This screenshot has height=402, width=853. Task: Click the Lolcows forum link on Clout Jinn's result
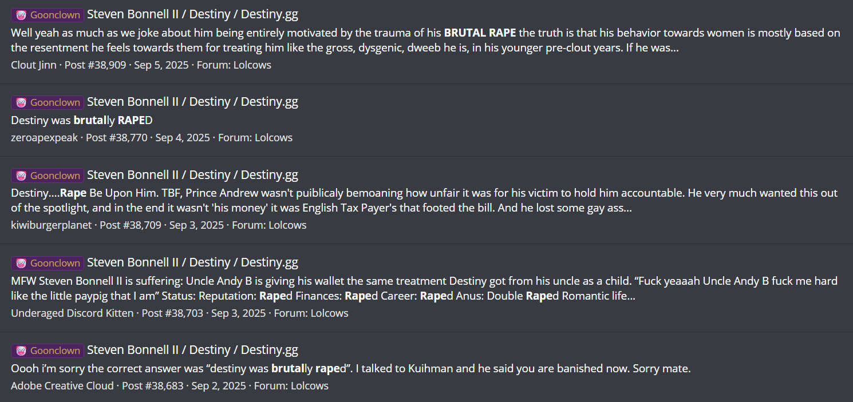point(252,65)
